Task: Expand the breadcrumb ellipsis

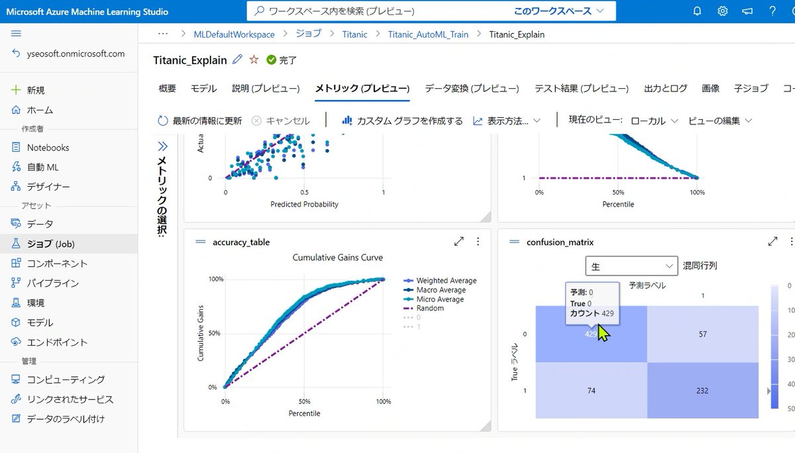Action: point(162,34)
